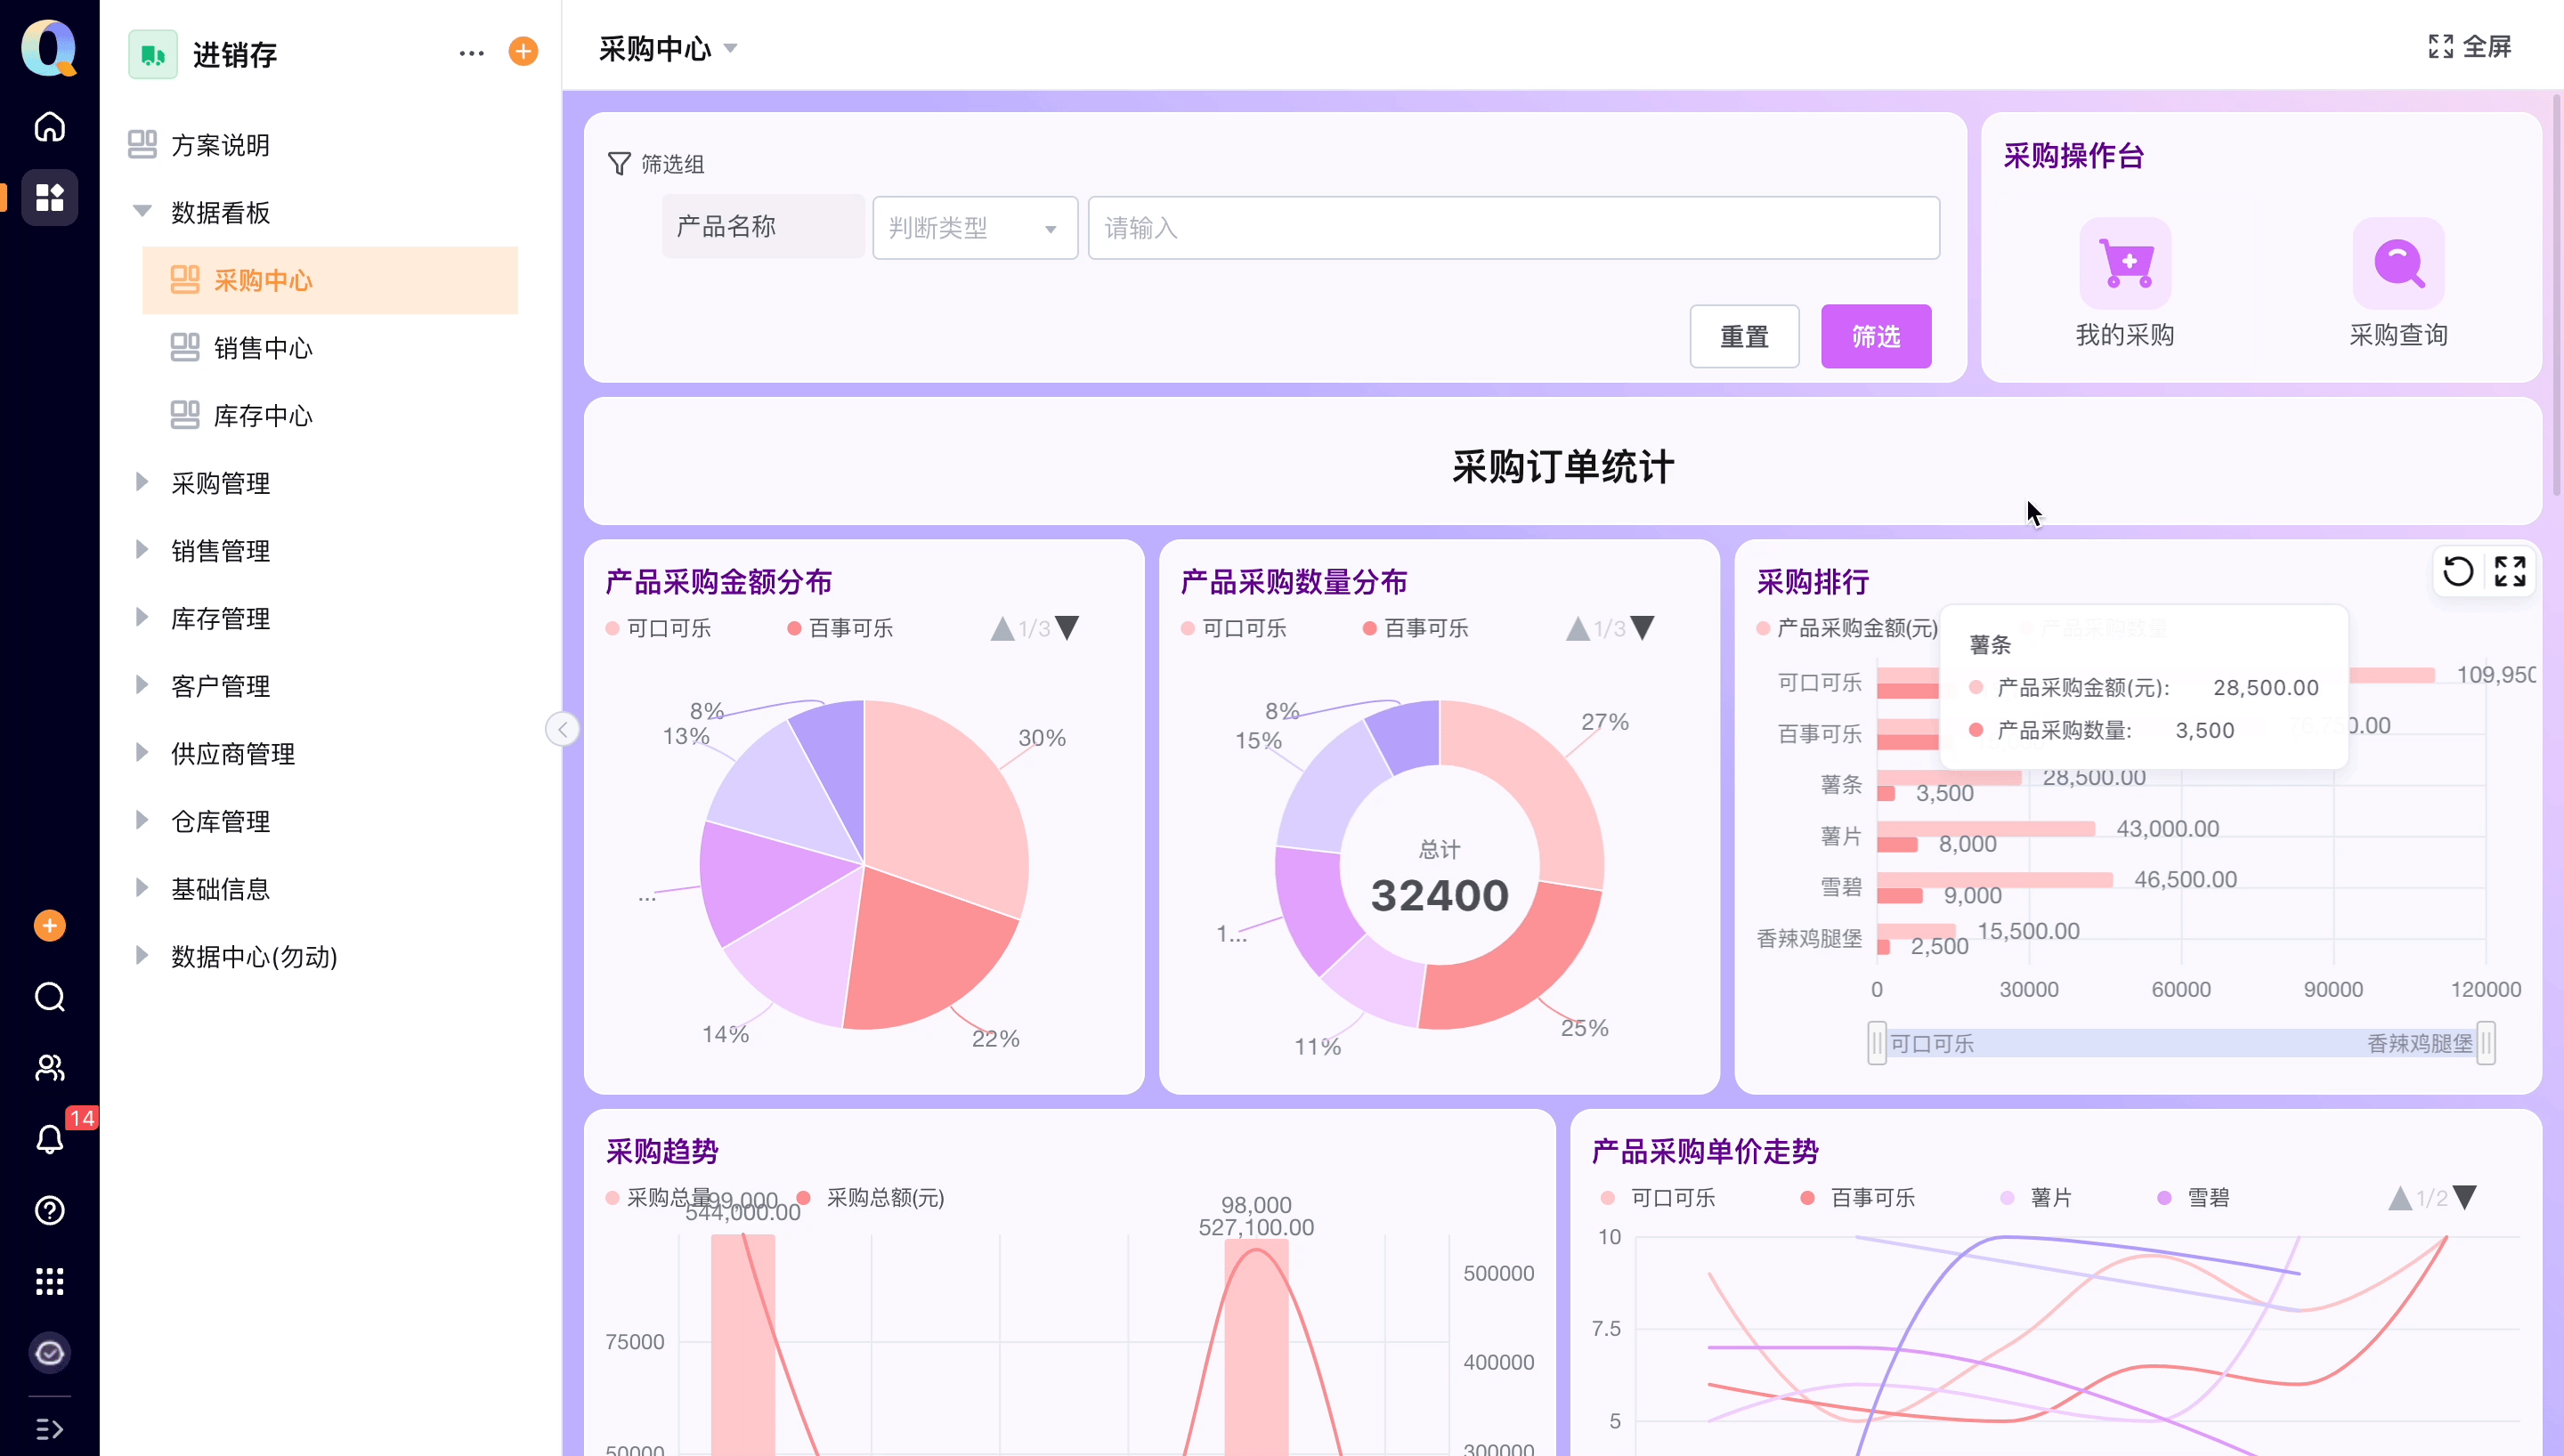The image size is (2564, 1456).
Task: Open the notifications bell
Action: pyautogui.click(x=49, y=1139)
